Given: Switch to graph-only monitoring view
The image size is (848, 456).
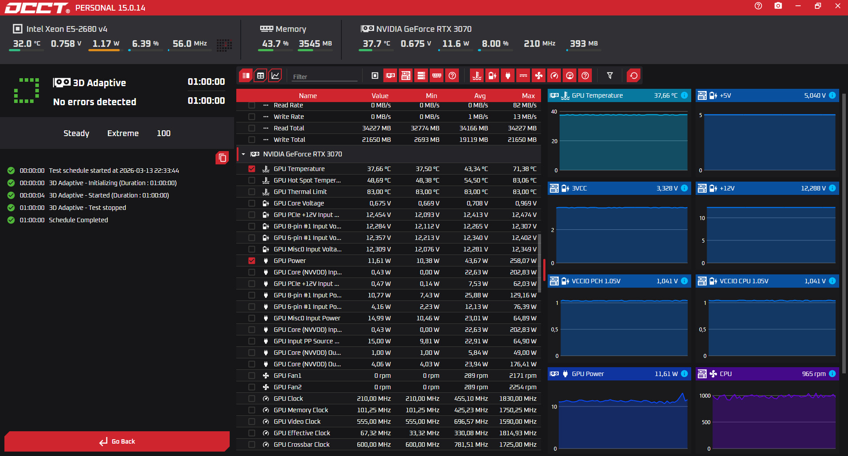Looking at the screenshot, I should tap(275, 76).
